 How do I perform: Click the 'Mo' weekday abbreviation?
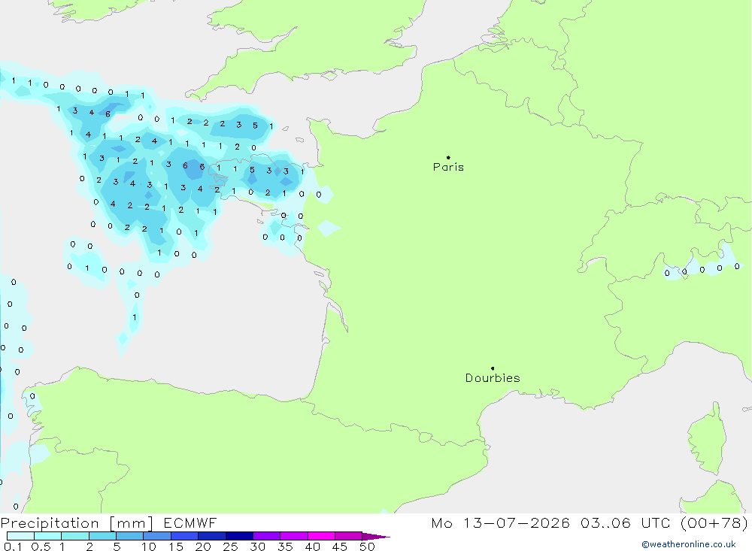(x=441, y=522)
